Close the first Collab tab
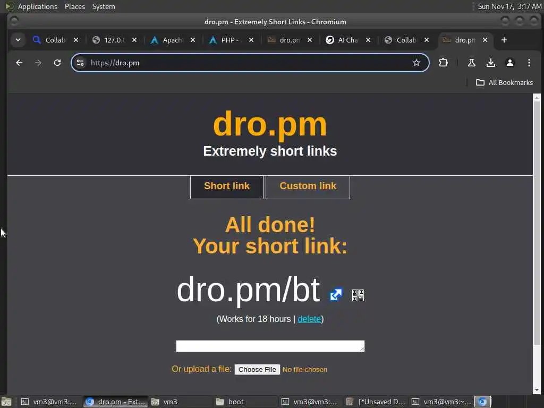Screen dimensions: 544x408 tap(76, 40)
